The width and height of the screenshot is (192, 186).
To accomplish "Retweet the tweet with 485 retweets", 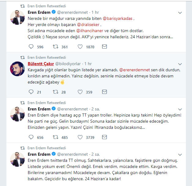I will coord(55,137).
